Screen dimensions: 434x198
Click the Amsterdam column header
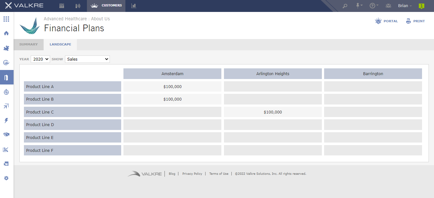[x=173, y=74]
